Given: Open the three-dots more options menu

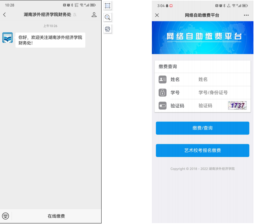Looking at the screenshot, I should [246, 15].
